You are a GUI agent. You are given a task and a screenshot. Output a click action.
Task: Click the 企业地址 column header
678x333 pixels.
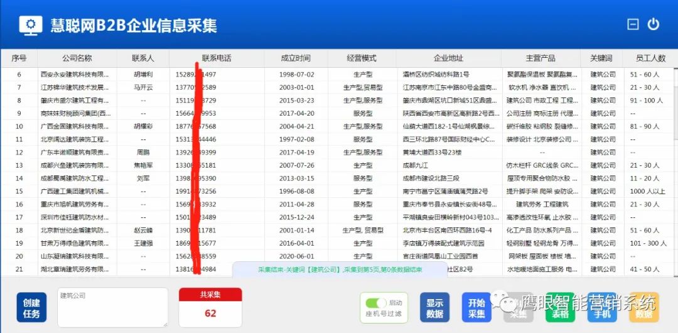[x=448, y=58]
